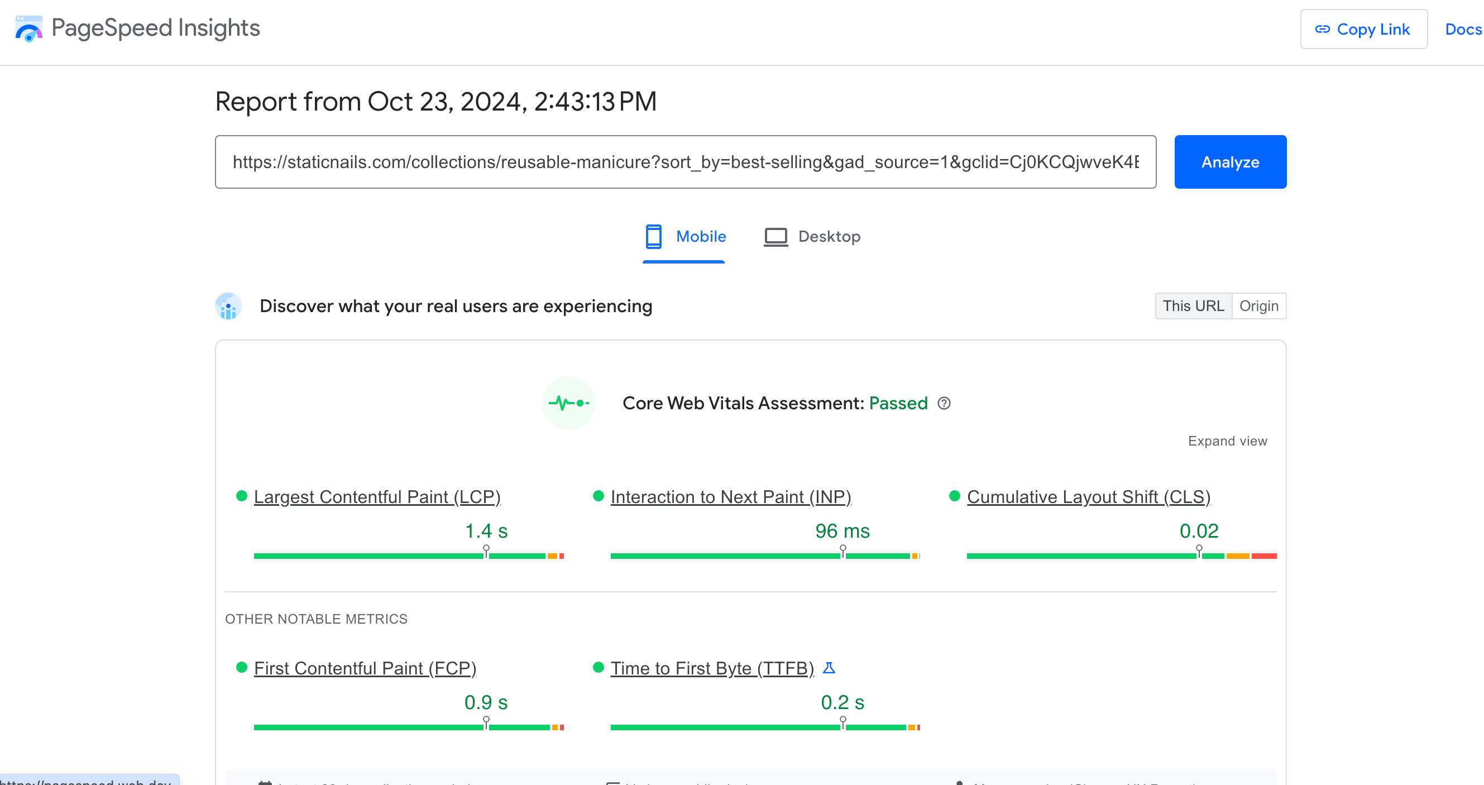Toggle to Origin data

pos(1259,306)
